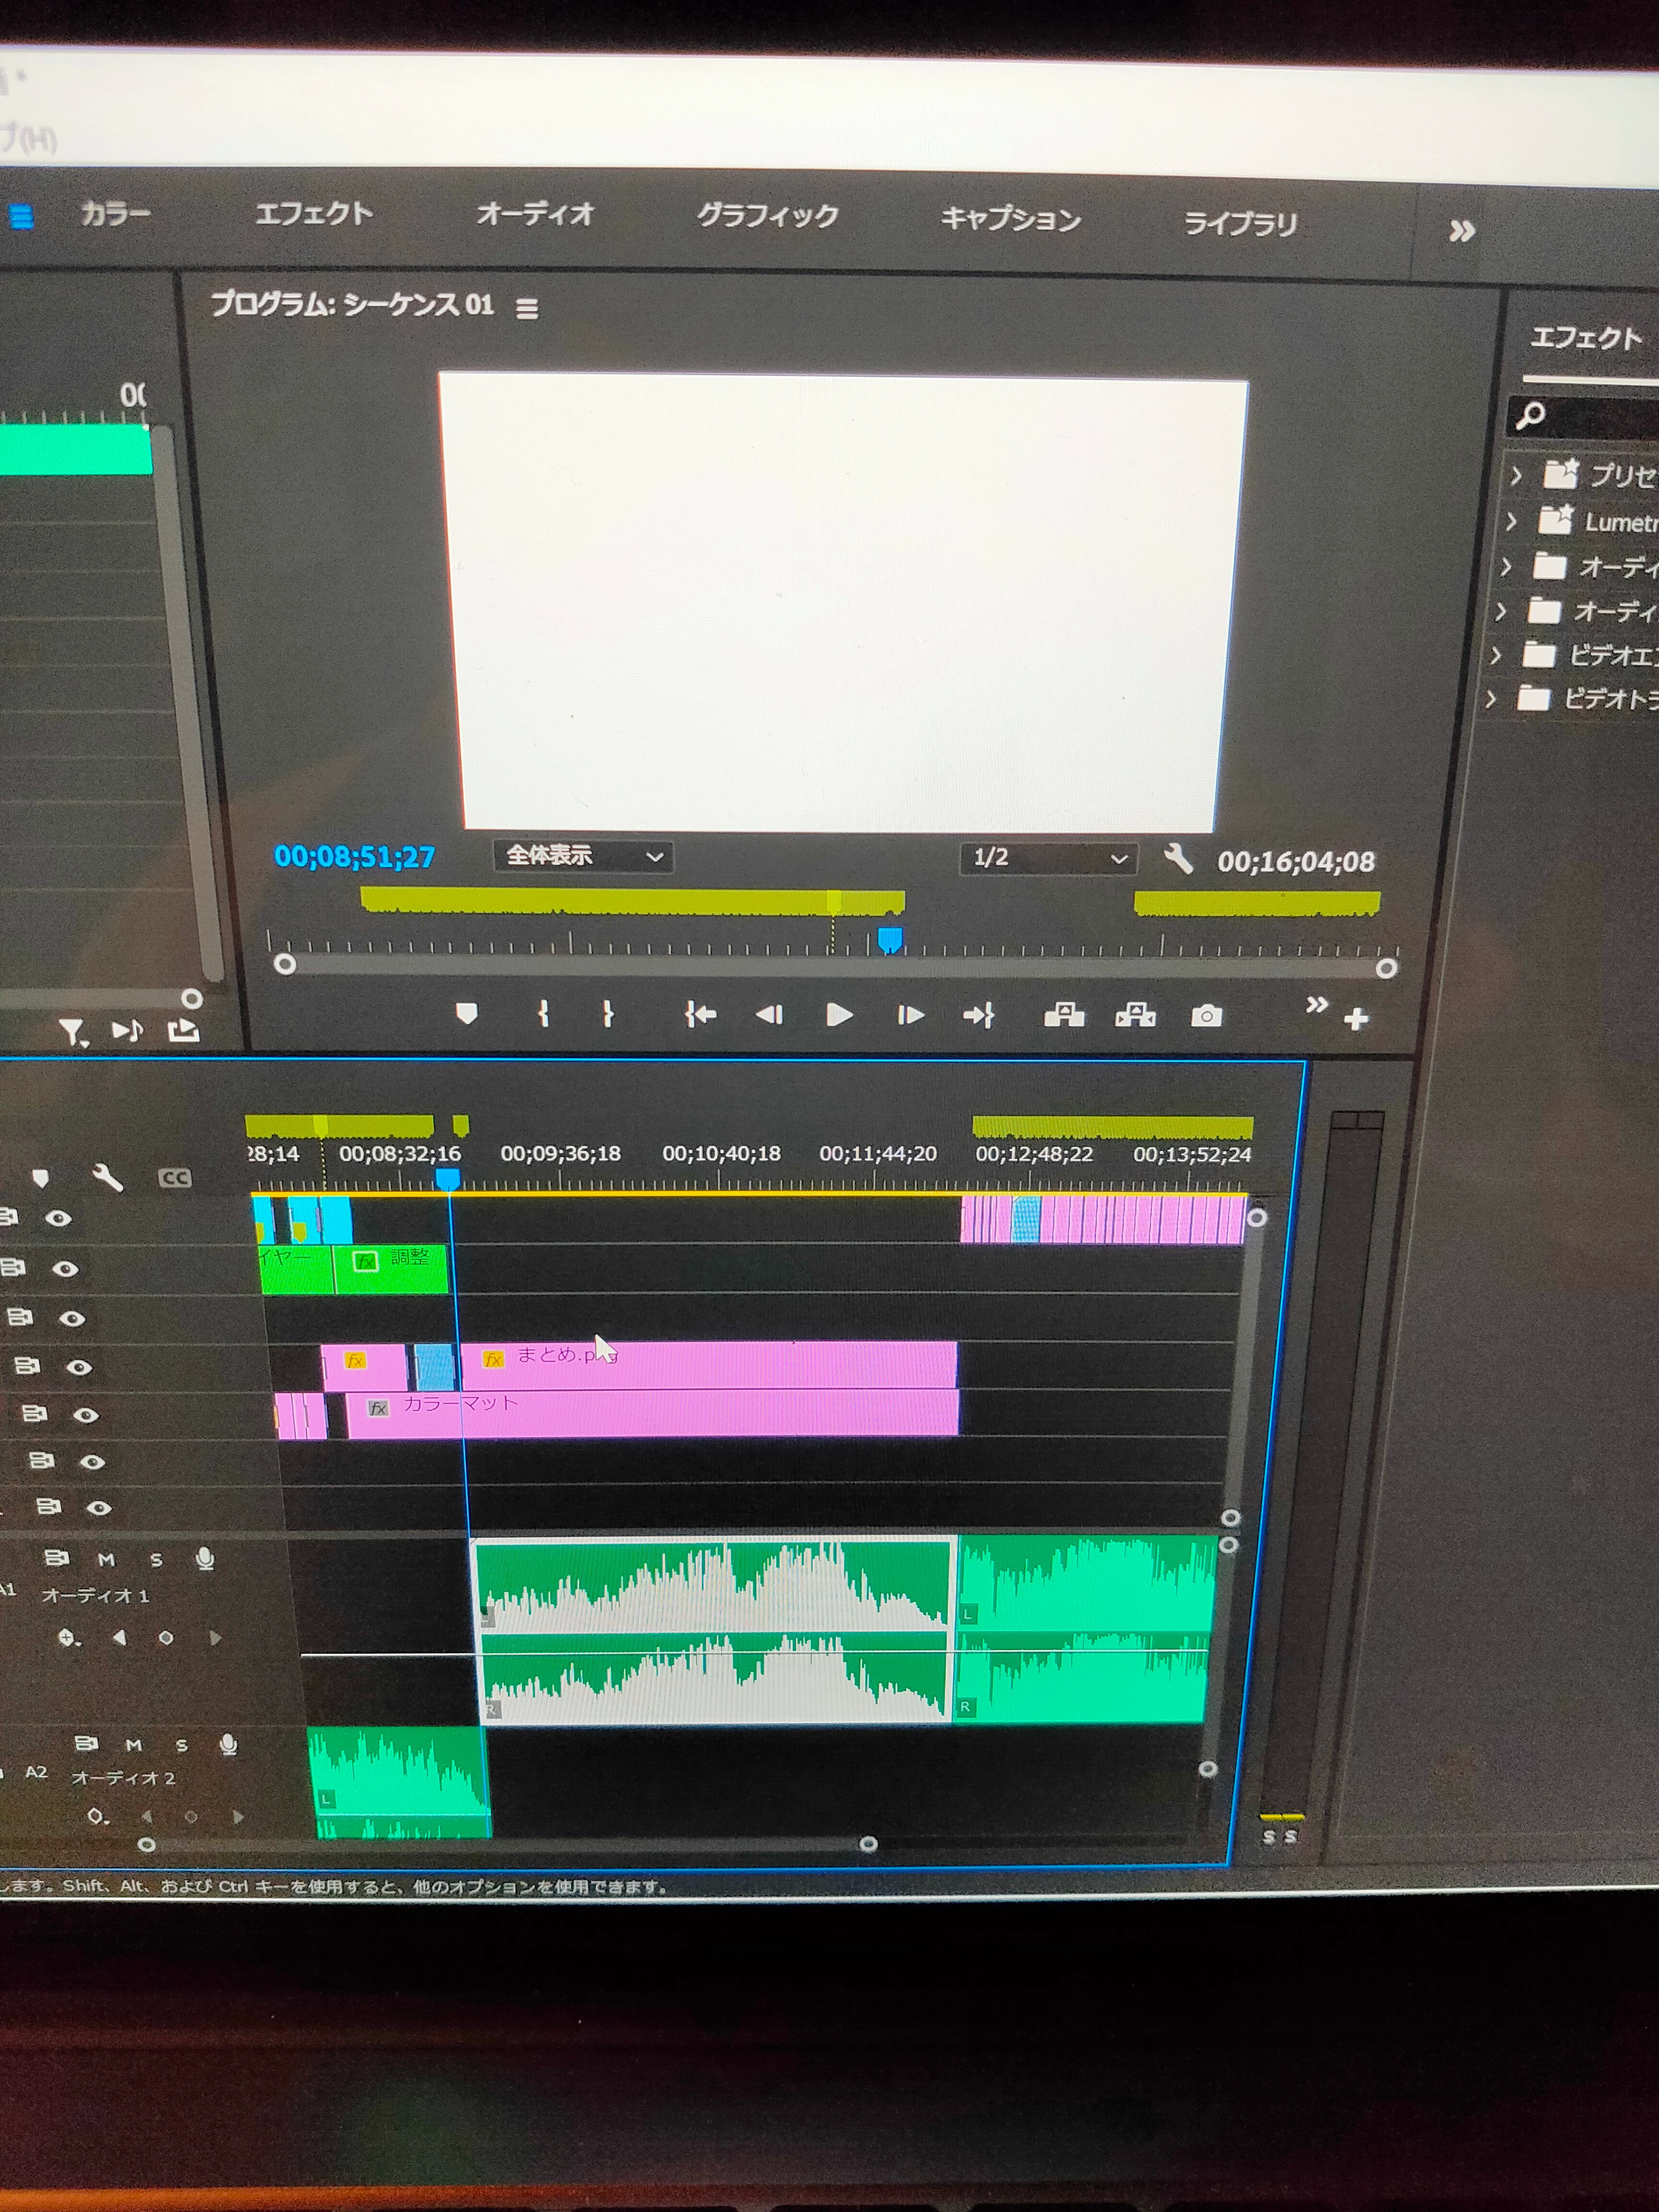Toggle voice-over record mic on オーディオ 1
Viewport: 1659px width, 2212px height.
coord(205,1558)
